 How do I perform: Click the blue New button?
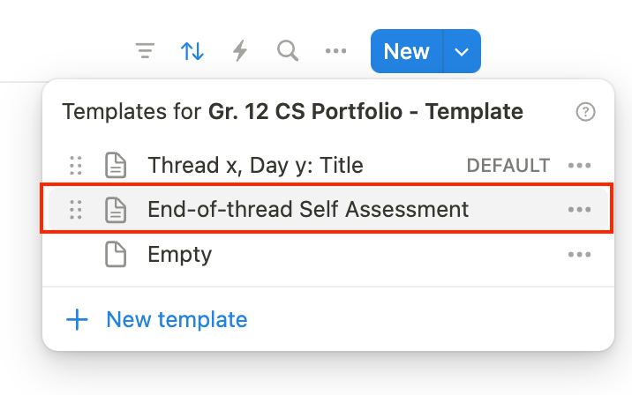tap(407, 51)
